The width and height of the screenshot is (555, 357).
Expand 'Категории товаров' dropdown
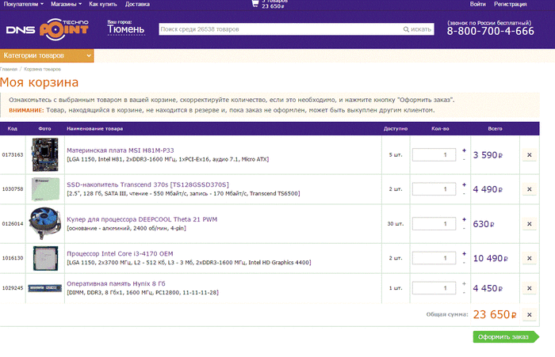coord(47,56)
